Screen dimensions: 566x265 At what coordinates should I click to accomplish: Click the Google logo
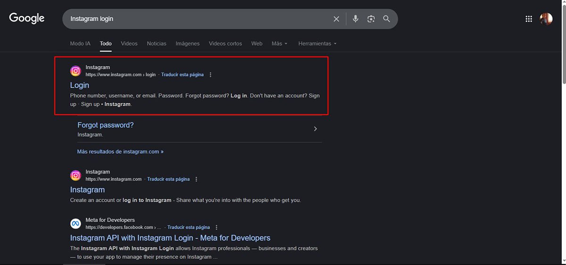point(27,18)
